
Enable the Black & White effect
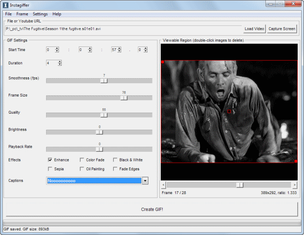[115, 160]
